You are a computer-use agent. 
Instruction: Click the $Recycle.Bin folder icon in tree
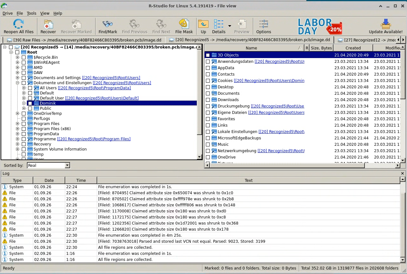[30, 57]
